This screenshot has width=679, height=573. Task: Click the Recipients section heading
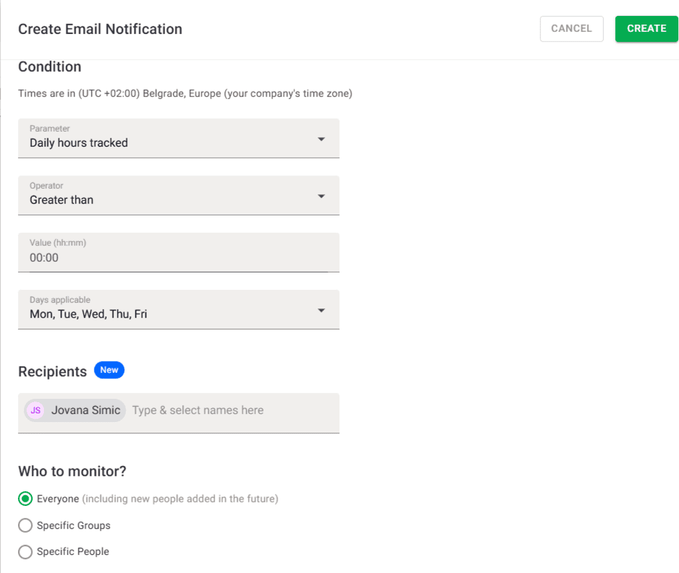point(52,371)
